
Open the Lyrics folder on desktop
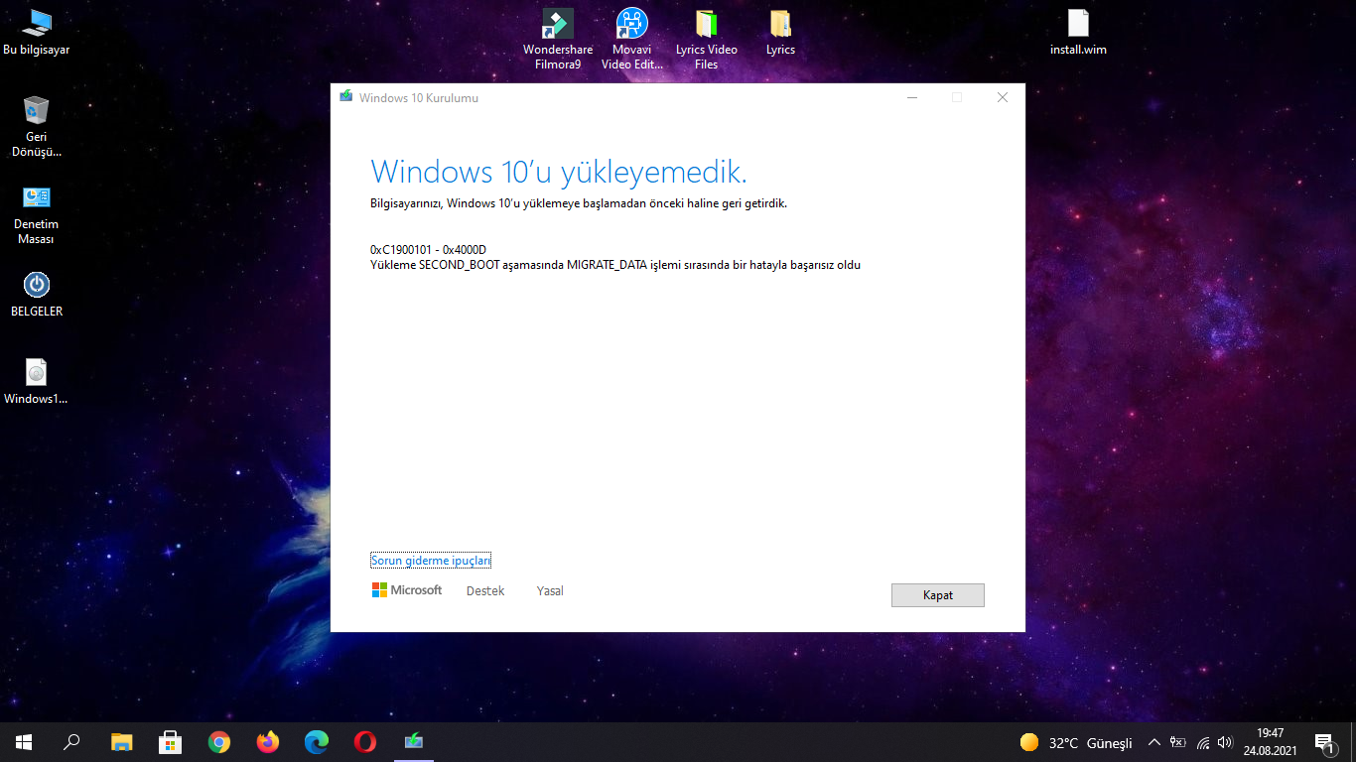point(780,32)
